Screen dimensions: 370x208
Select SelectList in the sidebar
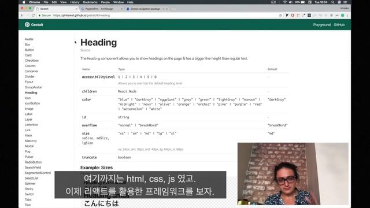(32, 179)
